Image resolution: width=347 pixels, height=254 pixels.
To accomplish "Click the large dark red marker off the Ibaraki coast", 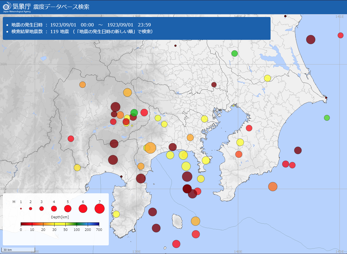I will coord(310,40).
